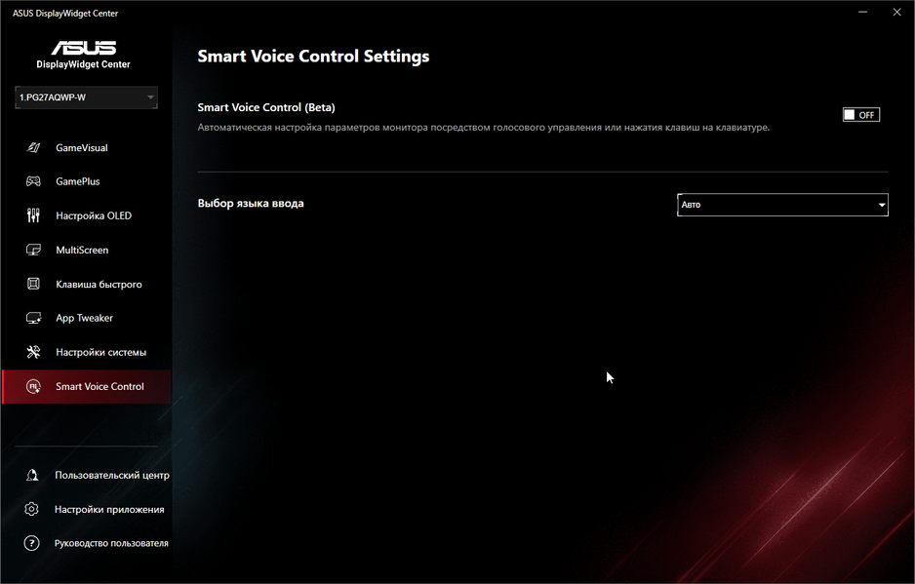915x584 pixels.
Task: Expand the 1.PG27AQWP-W monitor selector
Action: pos(87,97)
